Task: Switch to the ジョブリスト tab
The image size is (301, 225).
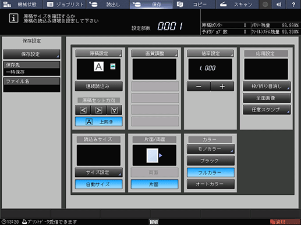Action: pos(65,4)
